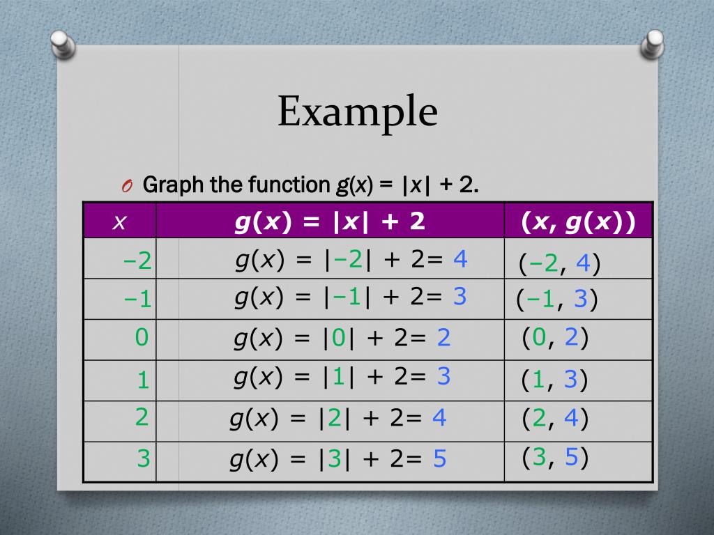
Task: Click the x value 0 cell
Action: pos(120,339)
